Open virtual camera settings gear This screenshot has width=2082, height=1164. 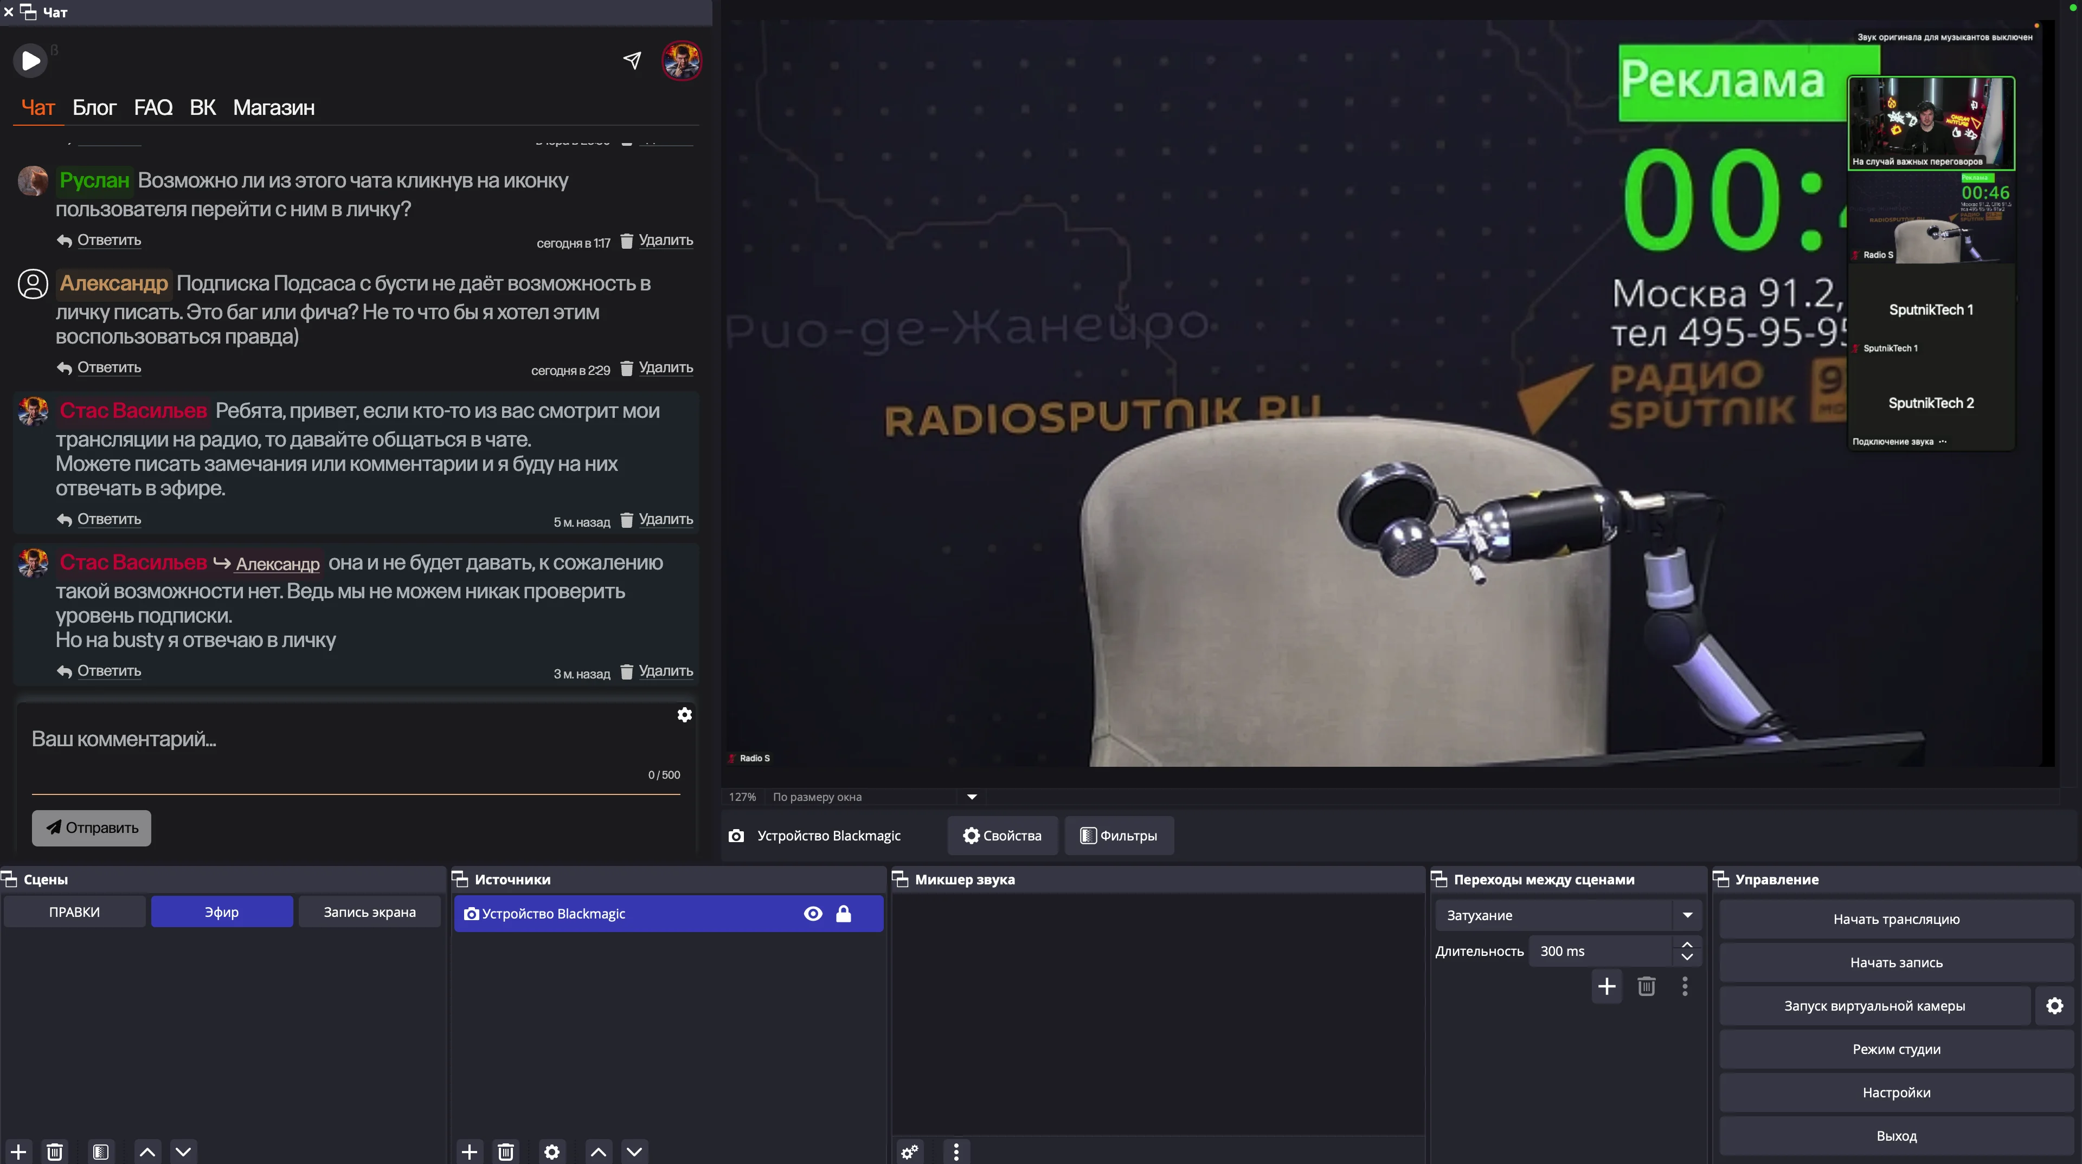(x=2054, y=1006)
